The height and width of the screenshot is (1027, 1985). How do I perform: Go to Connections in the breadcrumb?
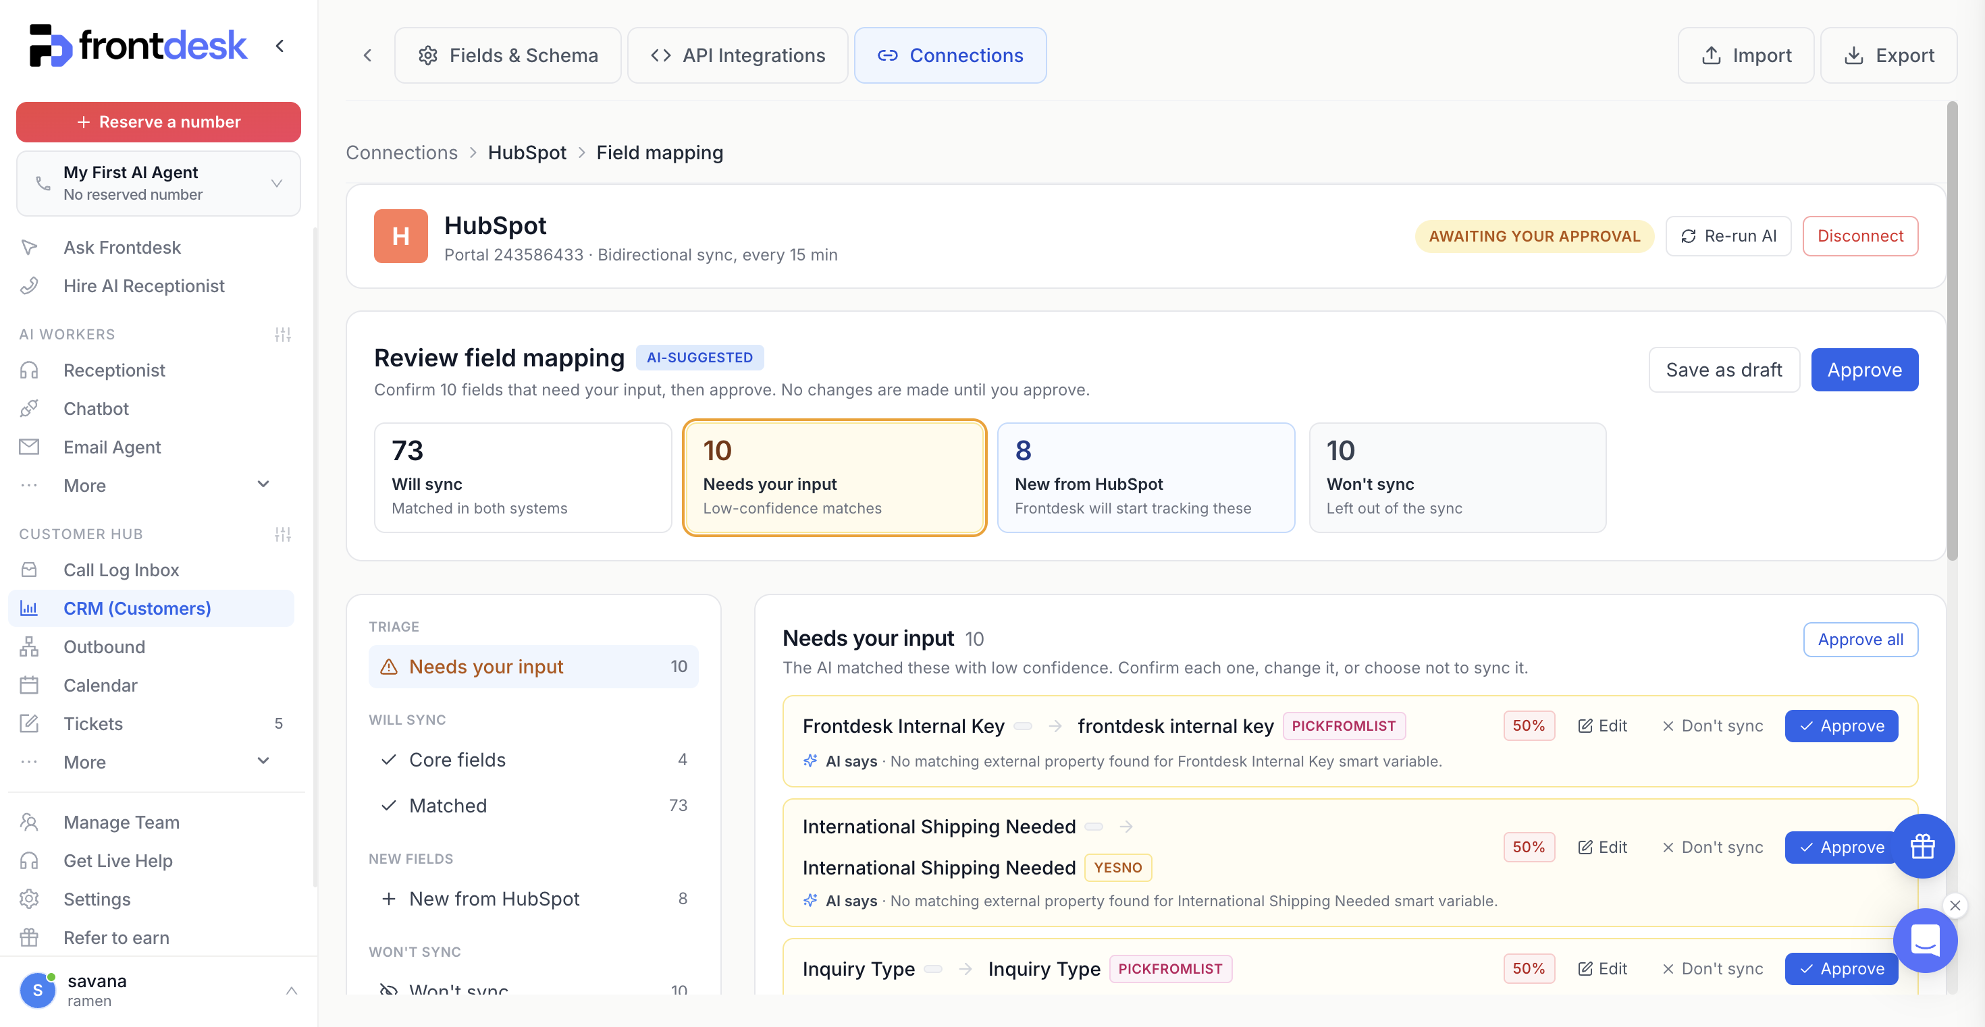click(x=402, y=152)
